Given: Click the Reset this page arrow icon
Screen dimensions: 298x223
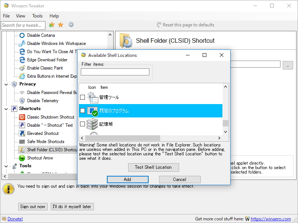Looking at the screenshot, I should tap(159, 25).
